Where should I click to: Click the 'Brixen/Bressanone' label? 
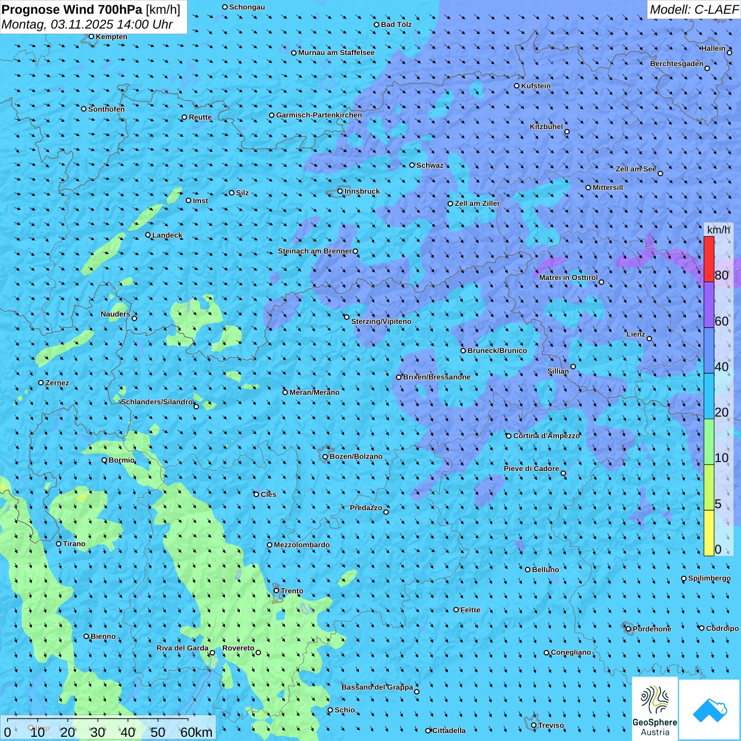tap(437, 377)
